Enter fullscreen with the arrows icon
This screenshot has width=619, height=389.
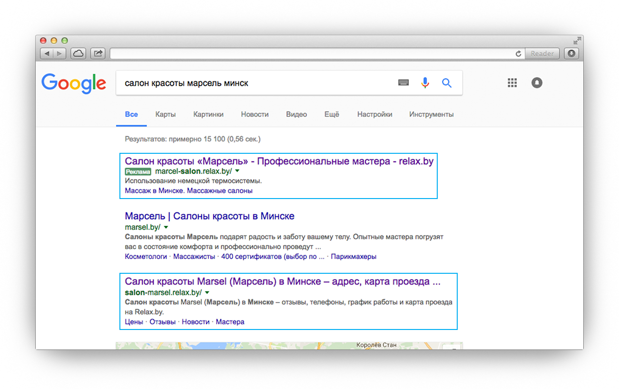577,40
